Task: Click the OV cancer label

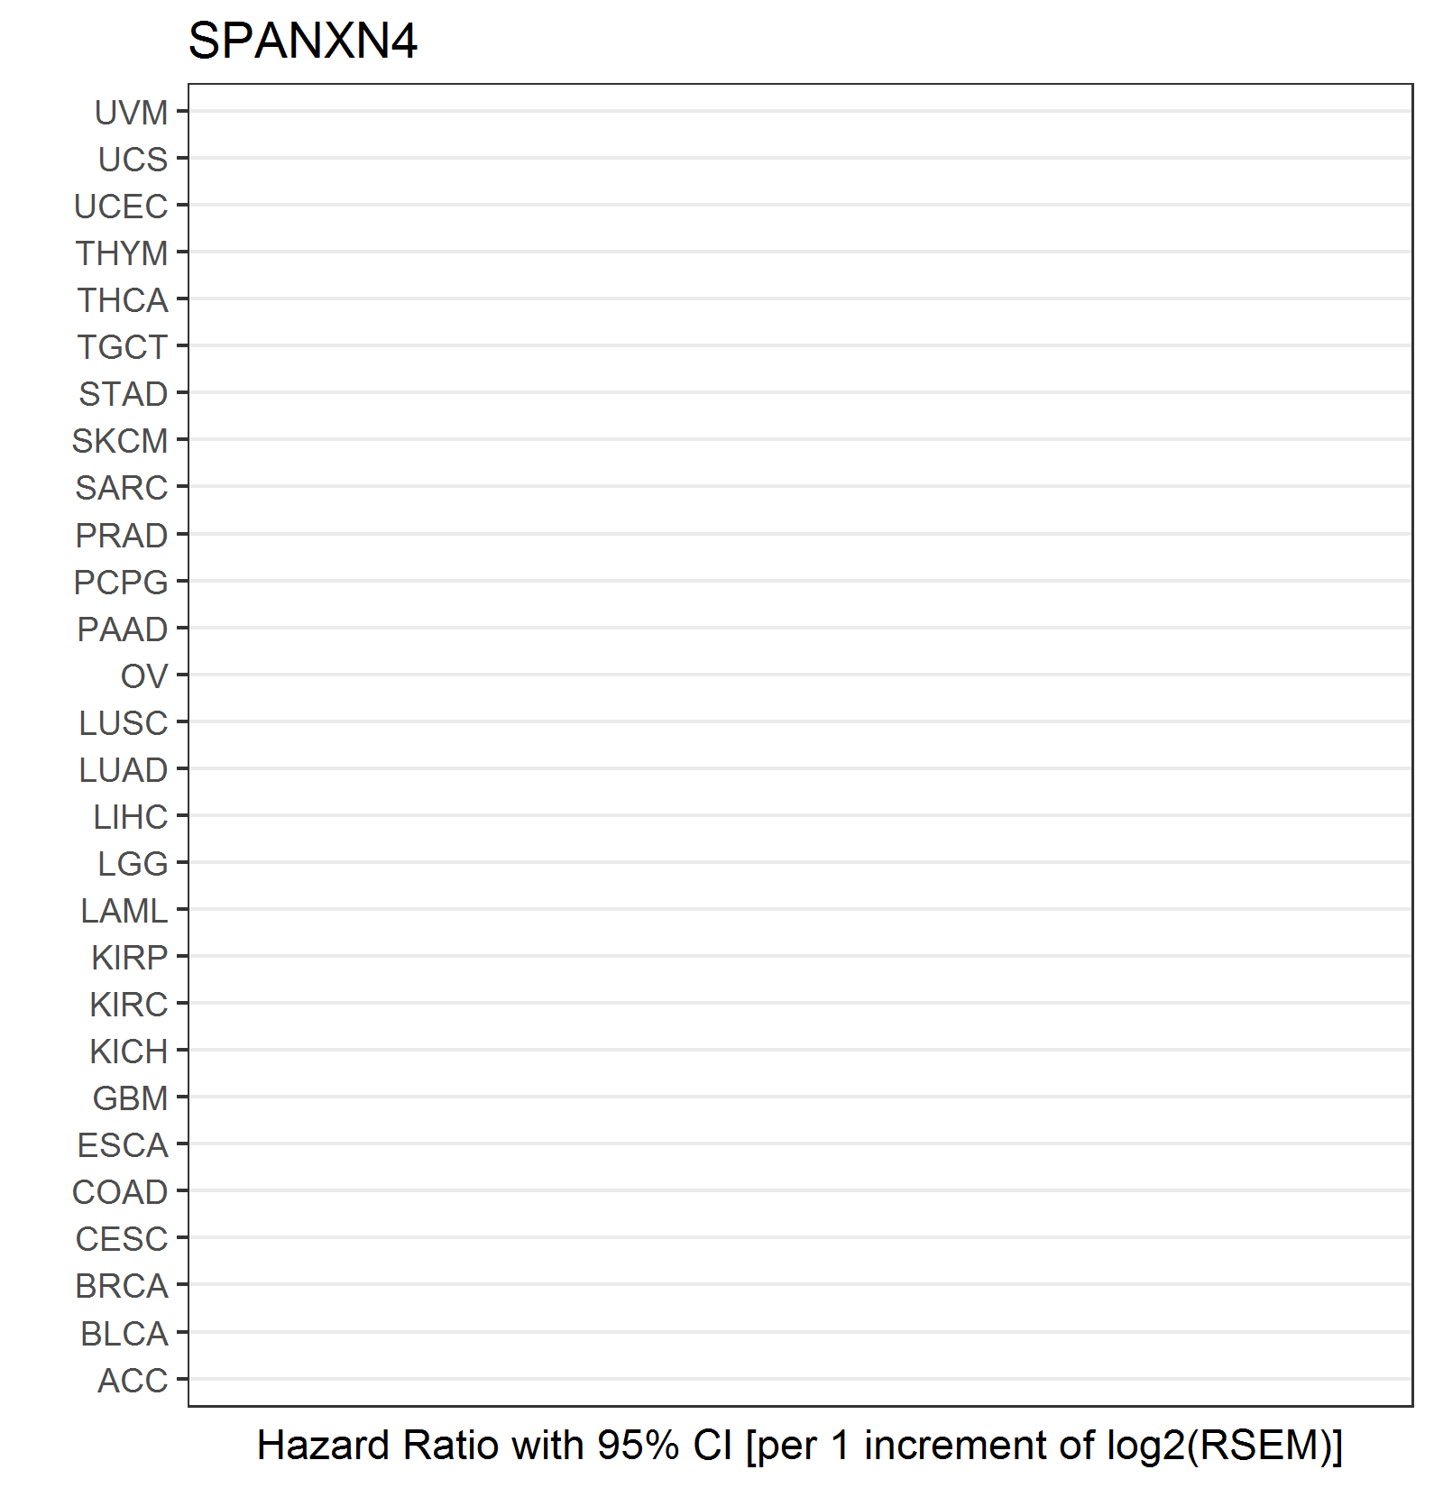Action: pos(144,676)
